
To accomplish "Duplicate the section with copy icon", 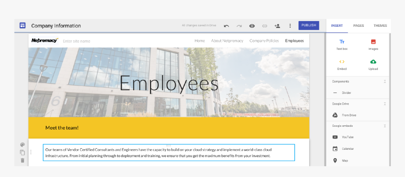I will (23, 153).
